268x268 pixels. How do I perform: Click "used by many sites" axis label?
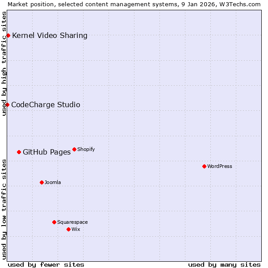[224, 265]
